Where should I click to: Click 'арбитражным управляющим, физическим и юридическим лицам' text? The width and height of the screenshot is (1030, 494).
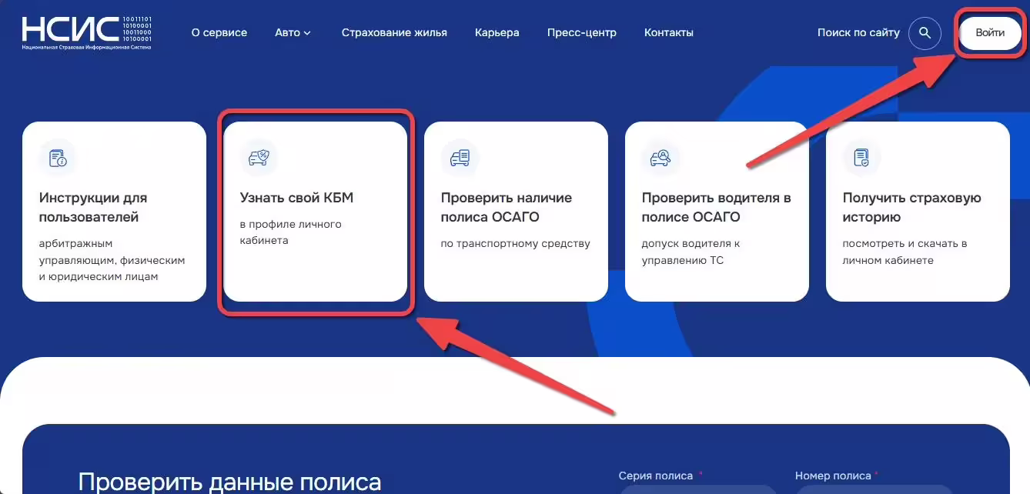pos(112,259)
